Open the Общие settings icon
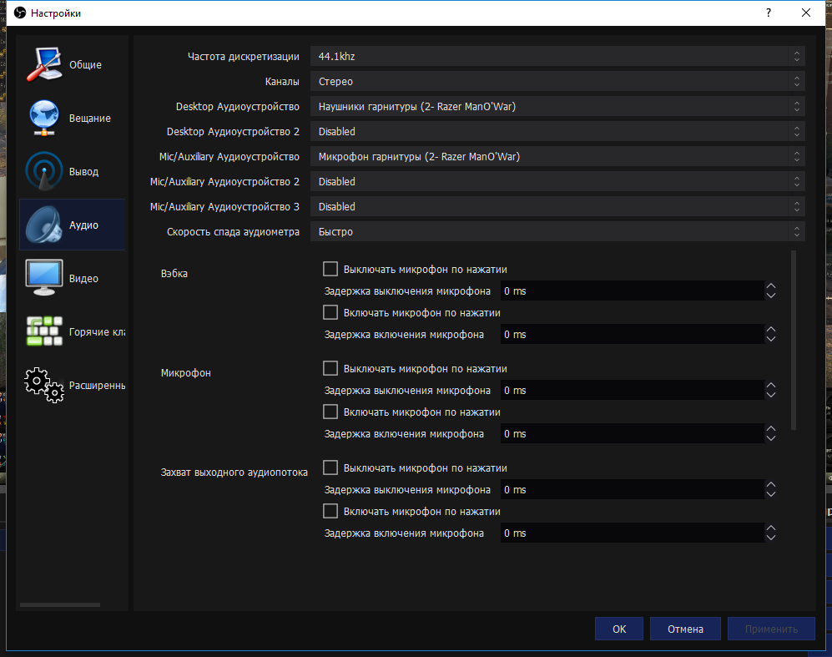 44,65
